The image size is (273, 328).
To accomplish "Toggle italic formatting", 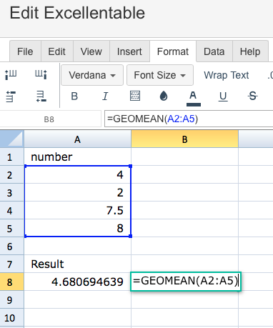I will tap(105, 96).
